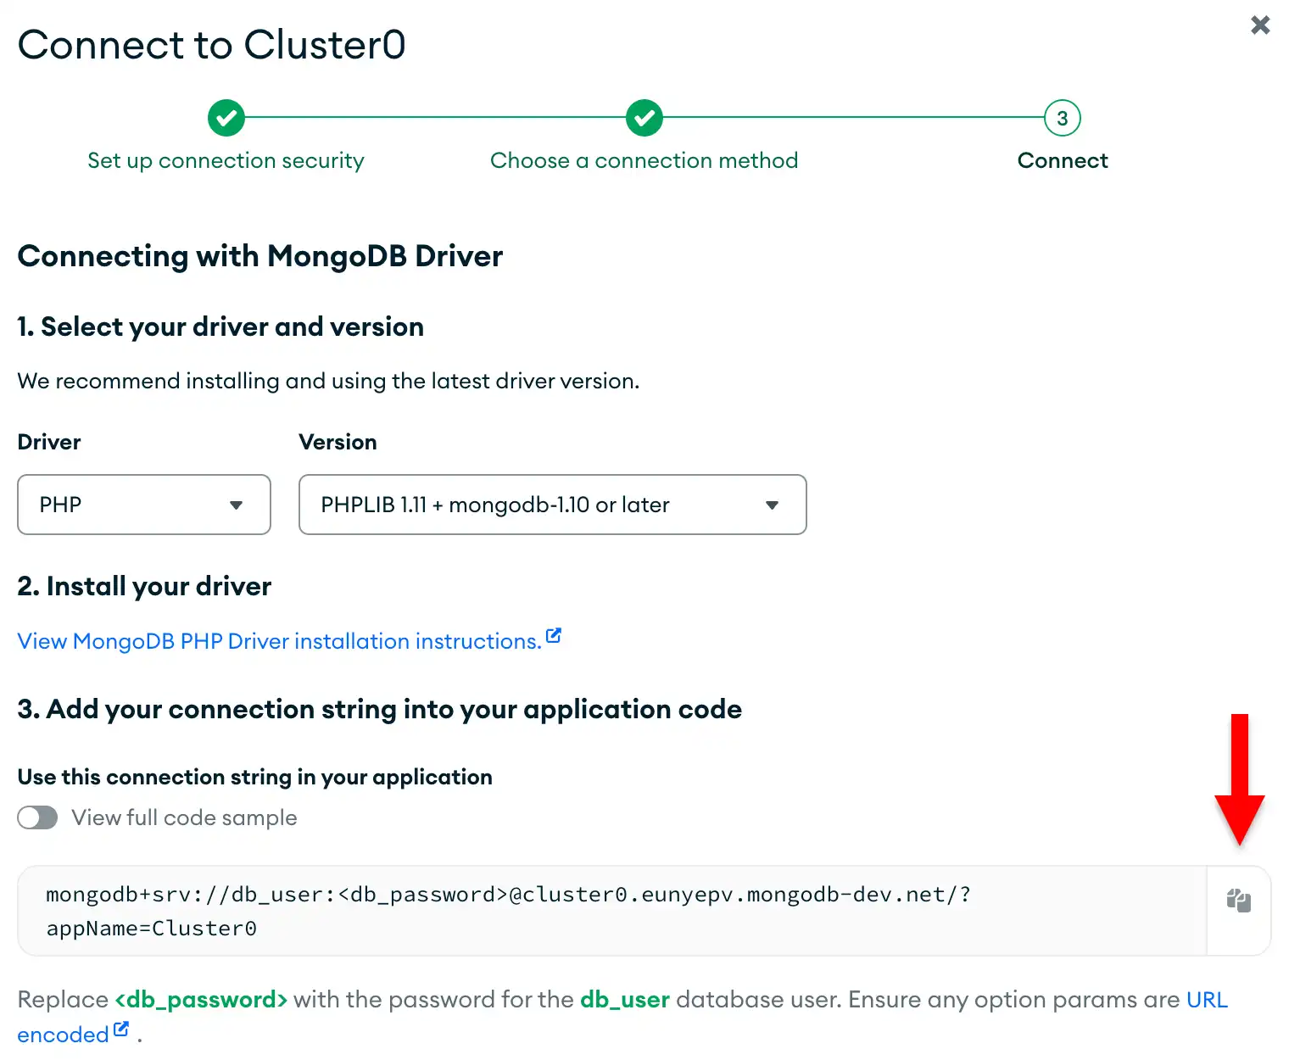The height and width of the screenshot is (1060, 1289).
Task: Open the Driver dropdown showing PHP
Action: (143, 505)
